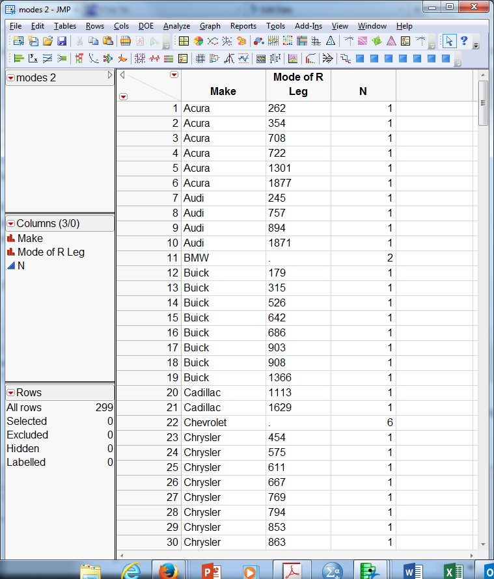The width and height of the screenshot is (494, 579).
Task: Open the Pareto Plot icon
Action: click(310, 59)
